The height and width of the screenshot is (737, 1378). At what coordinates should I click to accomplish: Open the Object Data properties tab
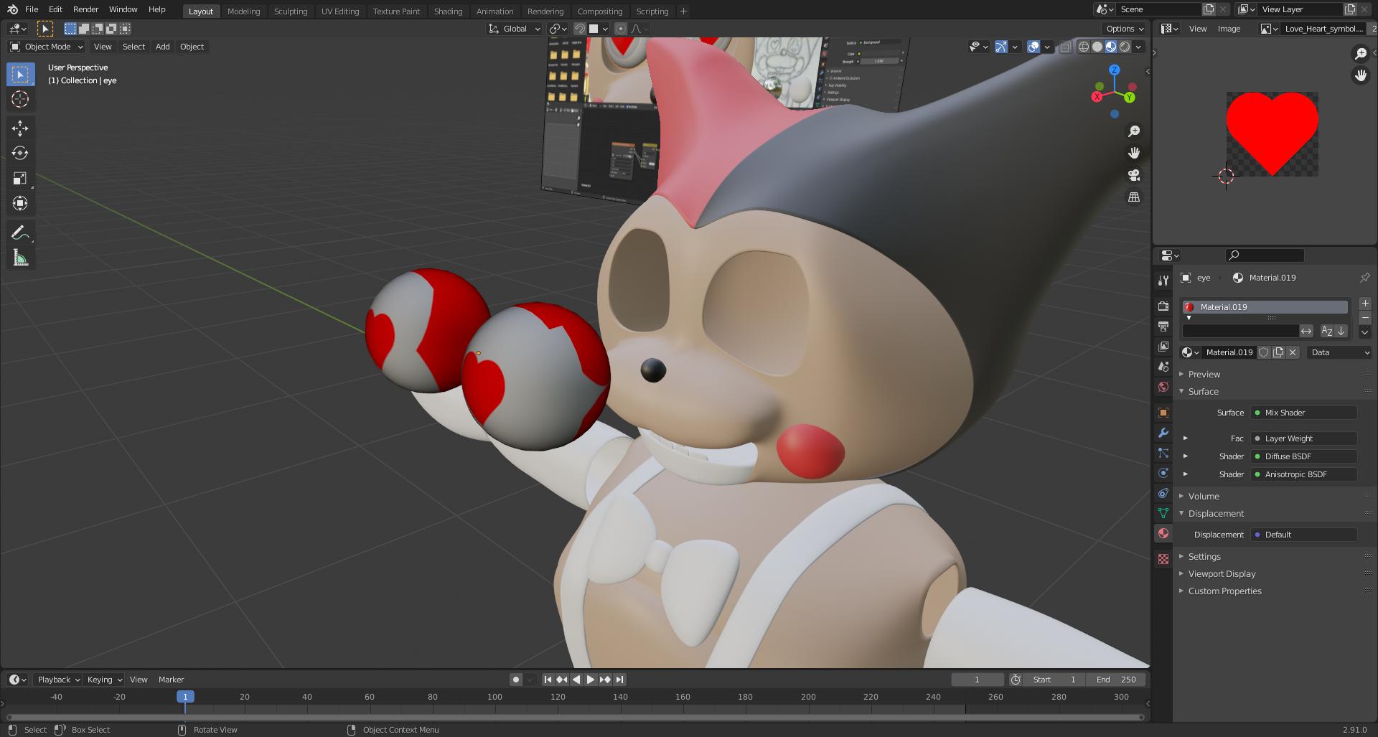(x=1163, y=513)
